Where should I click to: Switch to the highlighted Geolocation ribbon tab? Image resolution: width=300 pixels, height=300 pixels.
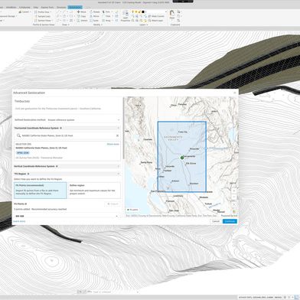pyautogui.click(x=75, y=8)
